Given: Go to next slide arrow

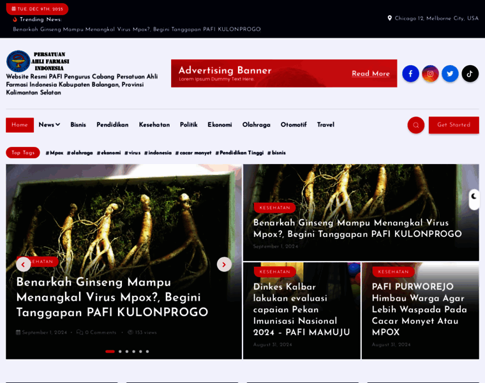Looking at the screenshot, I should click(x=224, y=264).
